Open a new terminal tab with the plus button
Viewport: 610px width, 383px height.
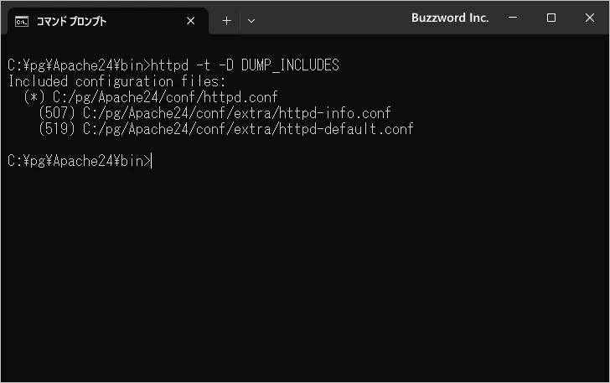click(226, 21)
